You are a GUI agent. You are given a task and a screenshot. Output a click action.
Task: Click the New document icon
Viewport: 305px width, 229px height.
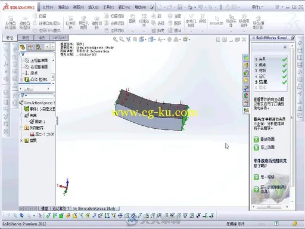(160, 7)
